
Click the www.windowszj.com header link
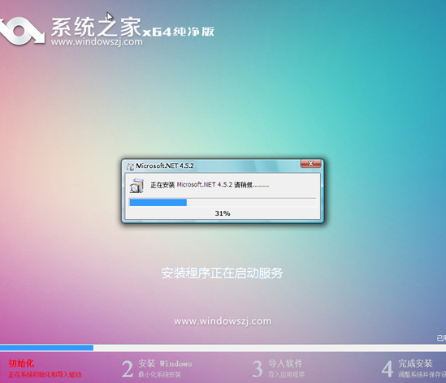click(x=97, y=41)
